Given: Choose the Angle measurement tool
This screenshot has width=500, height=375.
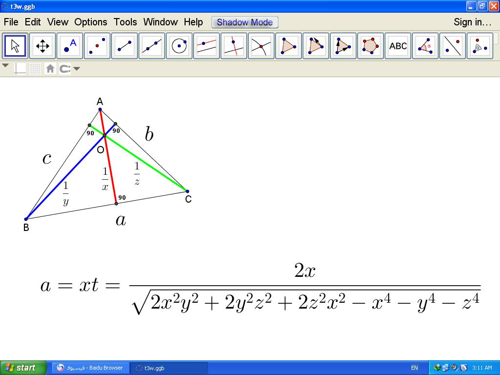Looking at the screenshot, I should 425,46.
